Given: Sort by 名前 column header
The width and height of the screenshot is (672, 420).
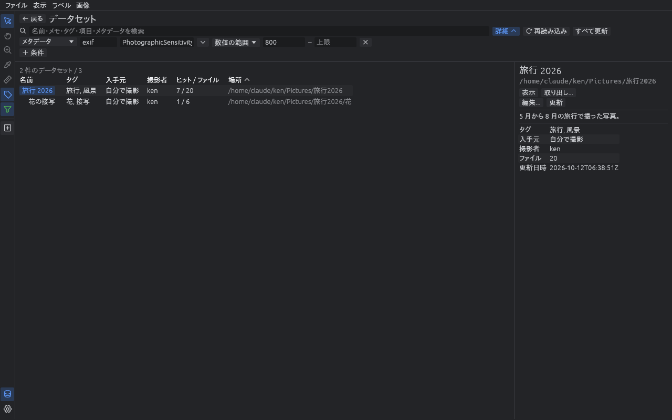Looking at the screenshot, I should (26, 80).
